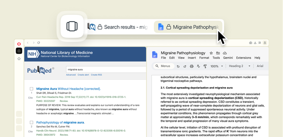Click authors Shah DR, Dilwali S, Friedman DI.
This screenshot has width=283, height=137.
(x=54, y=93)
